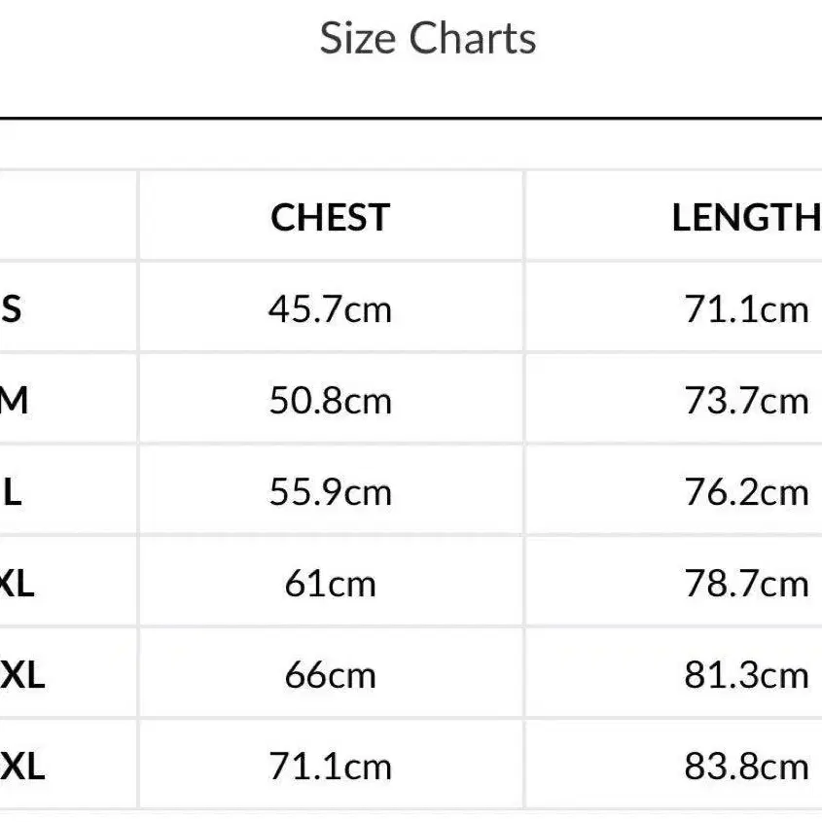Select the 83.8cm length cell
This screenshot has width=822, height=822.
click(746, 767)
